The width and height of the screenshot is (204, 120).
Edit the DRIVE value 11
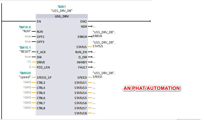(29, 62)
